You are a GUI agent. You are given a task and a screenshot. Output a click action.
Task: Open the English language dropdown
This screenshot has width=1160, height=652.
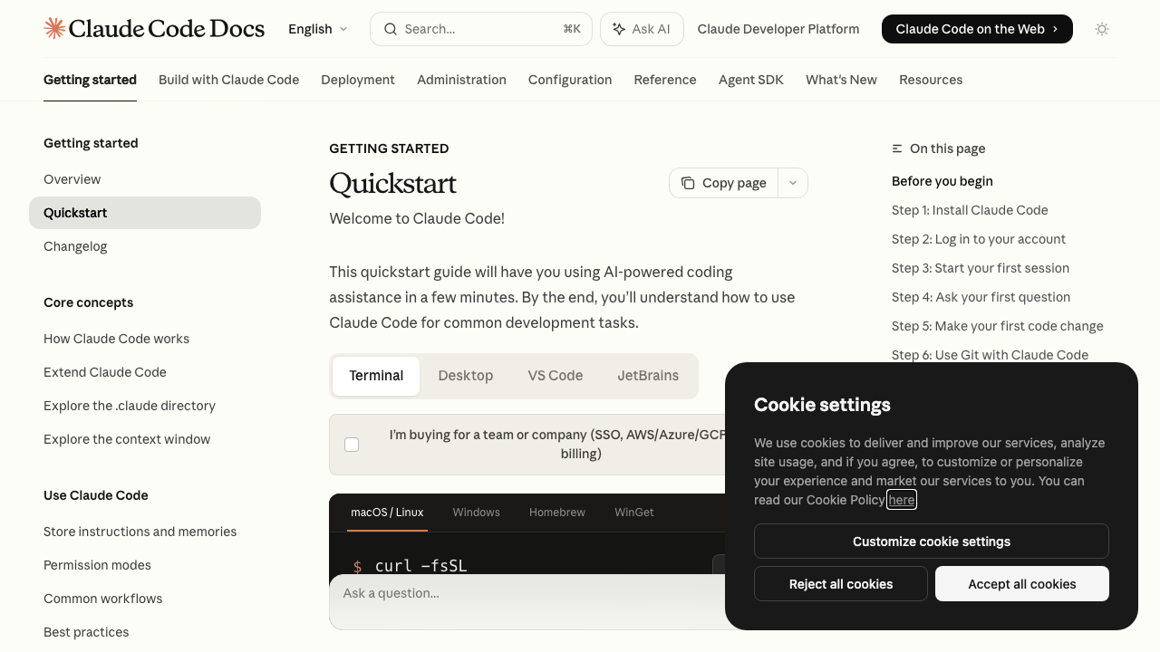click(316, 29)
